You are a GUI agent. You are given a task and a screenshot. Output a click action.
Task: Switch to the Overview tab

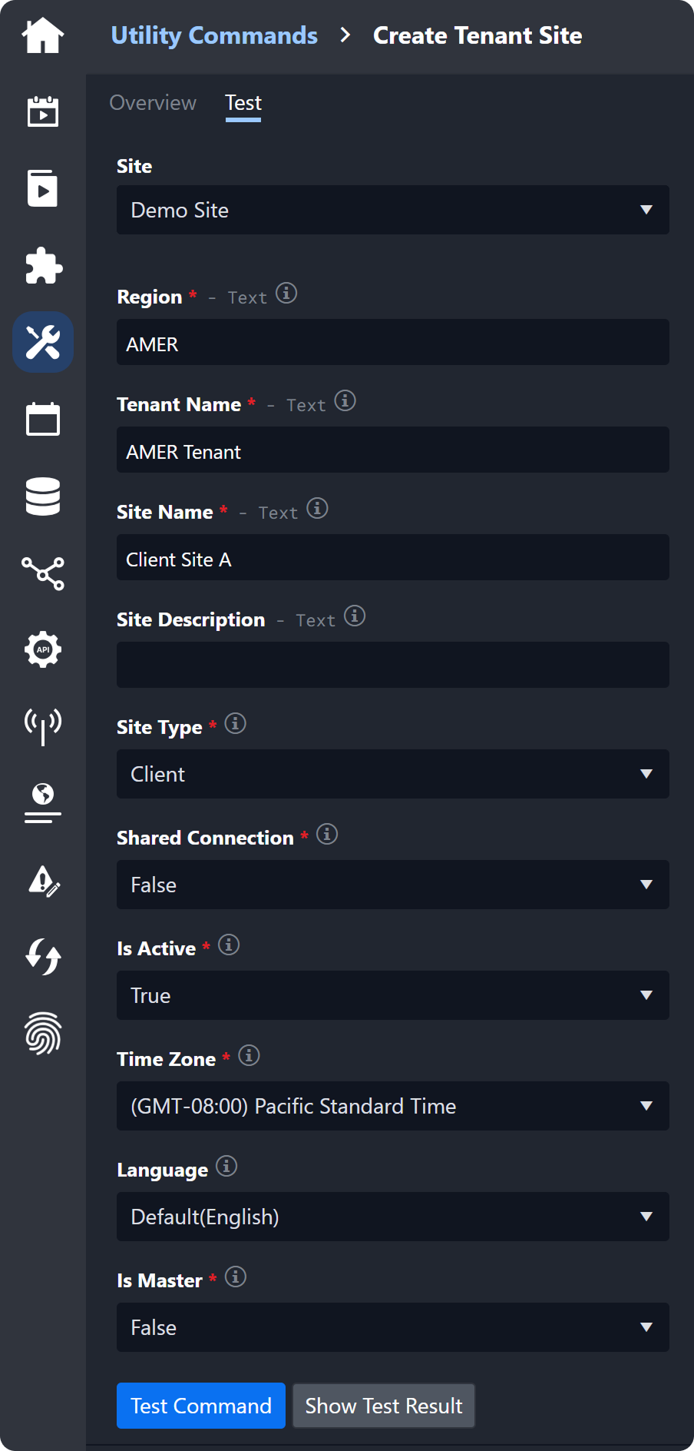[153, 103]
